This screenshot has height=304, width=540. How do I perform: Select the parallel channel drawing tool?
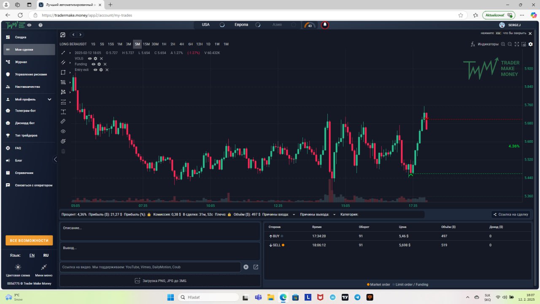(x=63, y=62)
